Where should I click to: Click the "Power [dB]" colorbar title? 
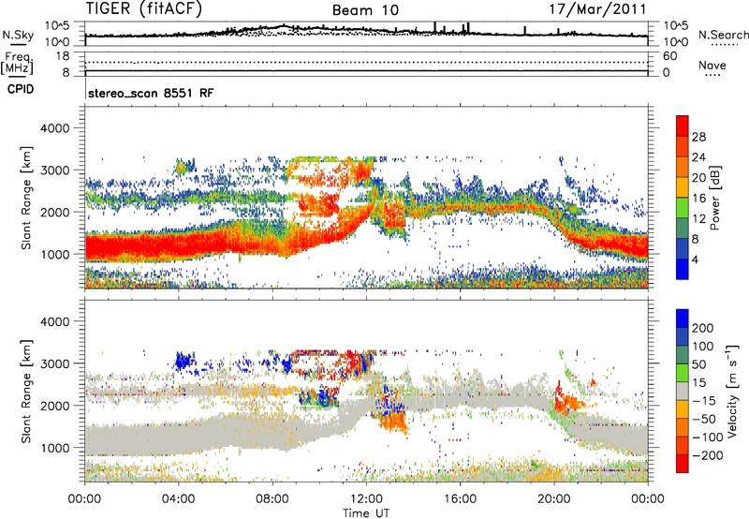(715, 198)
